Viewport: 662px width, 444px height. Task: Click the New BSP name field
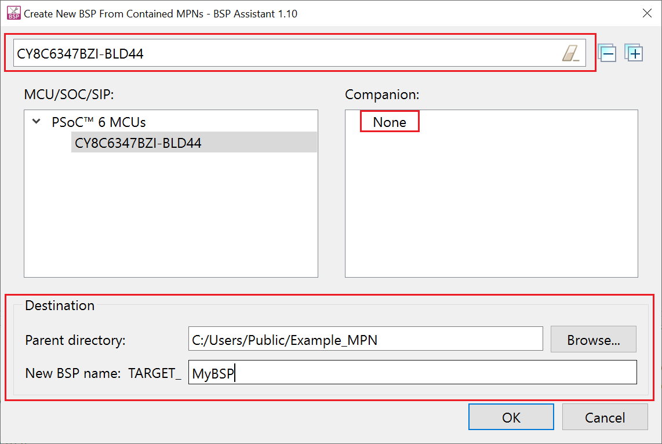click(x=413, y=372)
